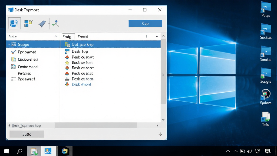Open the Epdors desktop icon
Viewport: 277px width, 156px height.
[266, 97]
